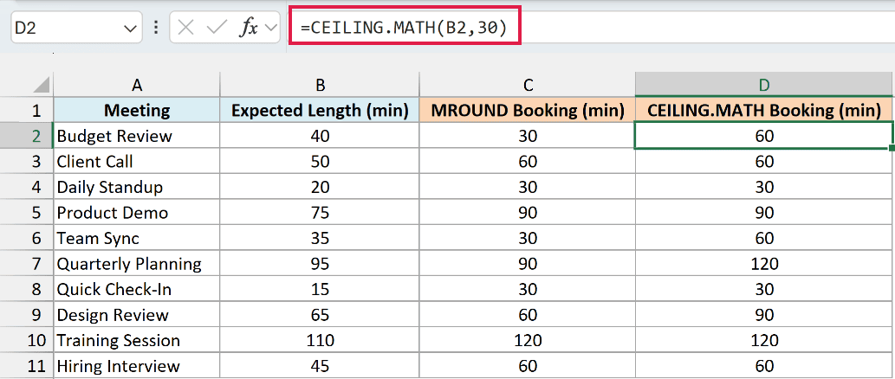
Task: Click the fill handle of cell D2
Action: (x=891, y=148)
